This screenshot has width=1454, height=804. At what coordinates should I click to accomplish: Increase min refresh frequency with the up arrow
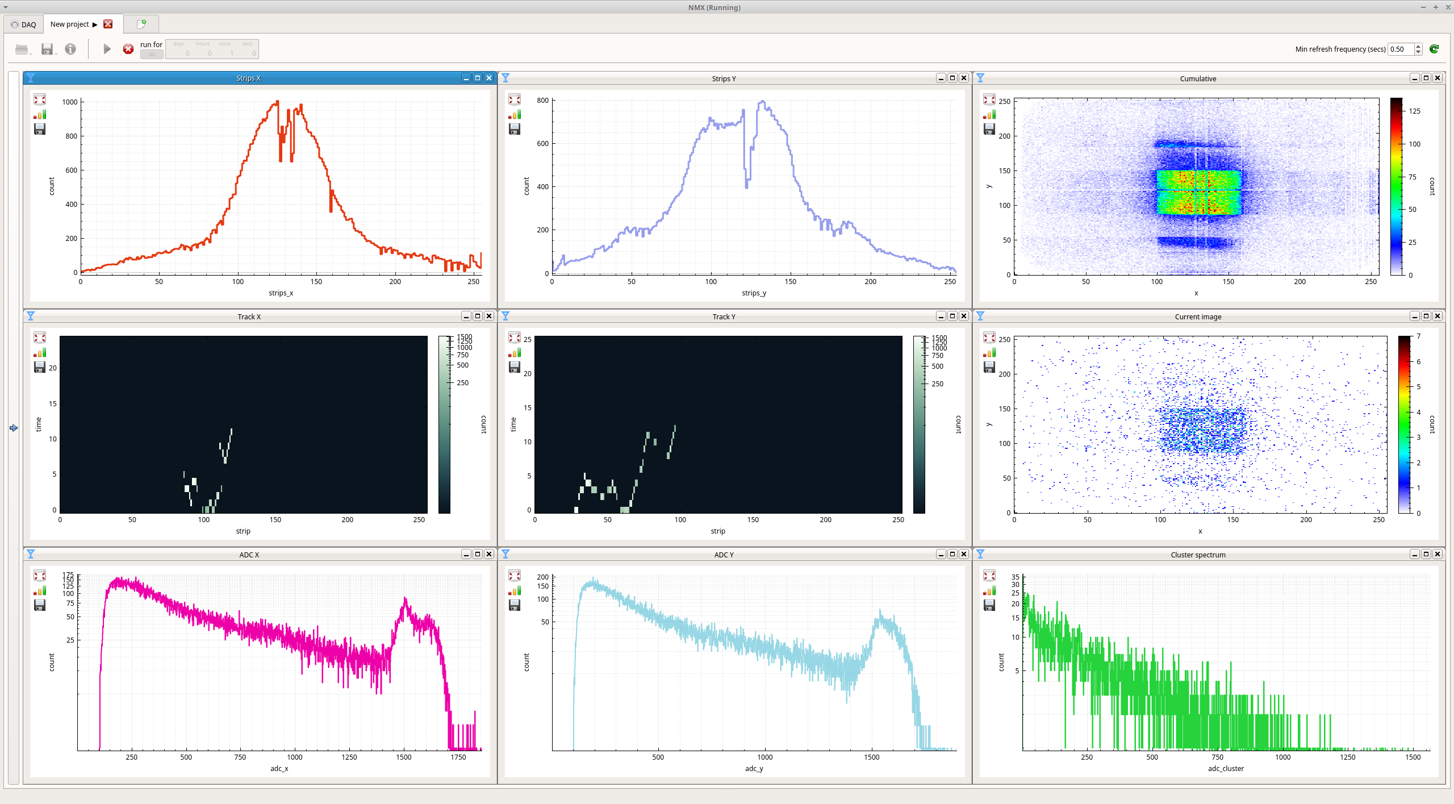[x=1418, y=46]
